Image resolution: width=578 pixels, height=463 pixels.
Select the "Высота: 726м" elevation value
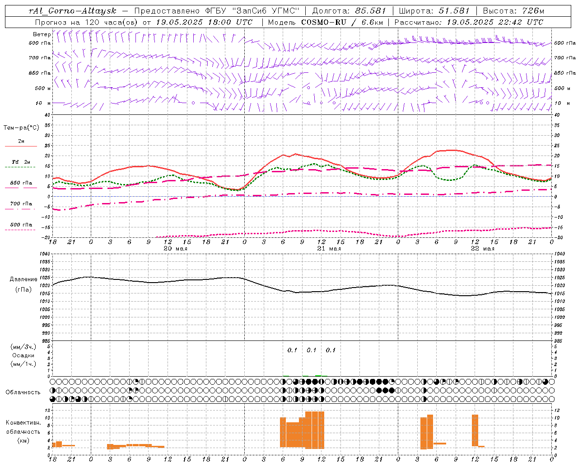513,11
